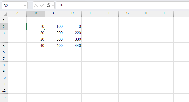Click cell B4 containing 30
The image size is (189, 102).
pos(36,39)
